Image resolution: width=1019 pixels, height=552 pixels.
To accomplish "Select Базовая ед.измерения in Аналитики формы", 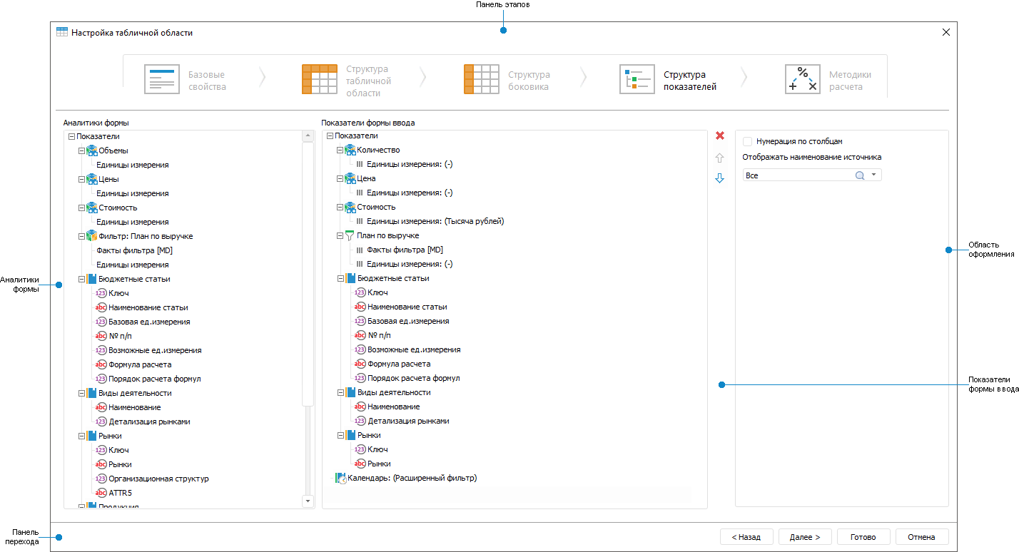I will pyautogui.click(x=149, y=322).
